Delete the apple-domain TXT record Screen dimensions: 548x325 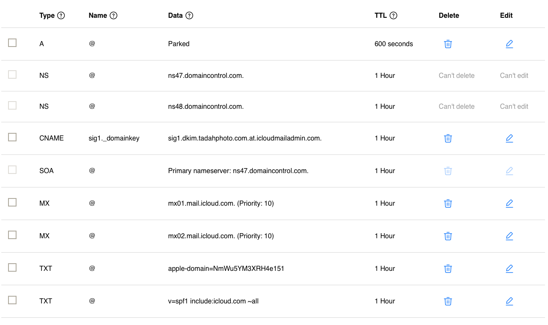point(448,269)
